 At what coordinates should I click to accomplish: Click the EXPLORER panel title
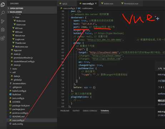tap(14, 4)
